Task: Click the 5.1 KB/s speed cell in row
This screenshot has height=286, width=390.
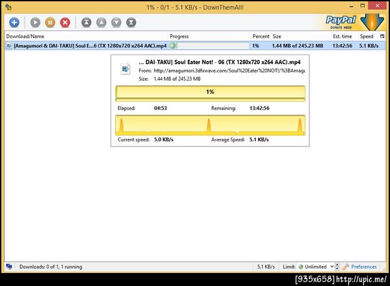Action: (x=369, y=45)
